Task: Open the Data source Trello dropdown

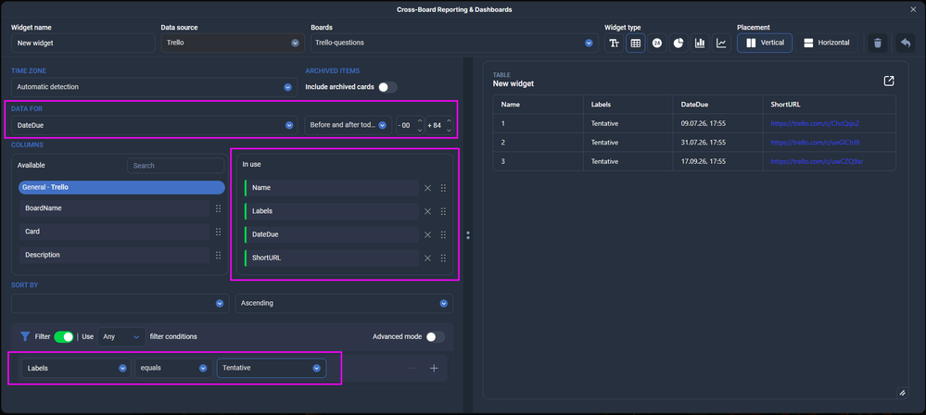Action: [232, 43]
